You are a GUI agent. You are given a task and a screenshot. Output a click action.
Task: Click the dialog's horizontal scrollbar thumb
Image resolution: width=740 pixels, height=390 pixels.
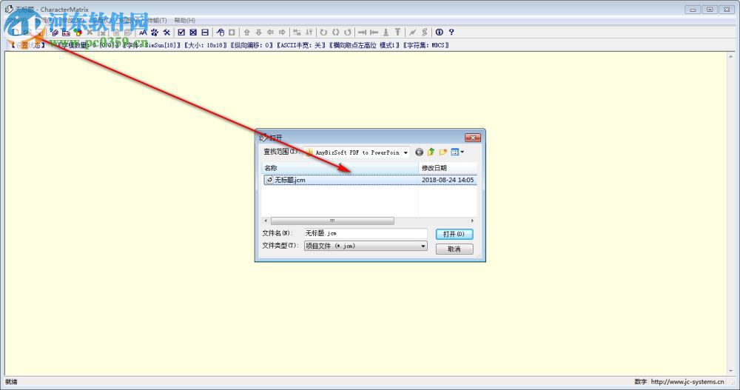[332, 221]
